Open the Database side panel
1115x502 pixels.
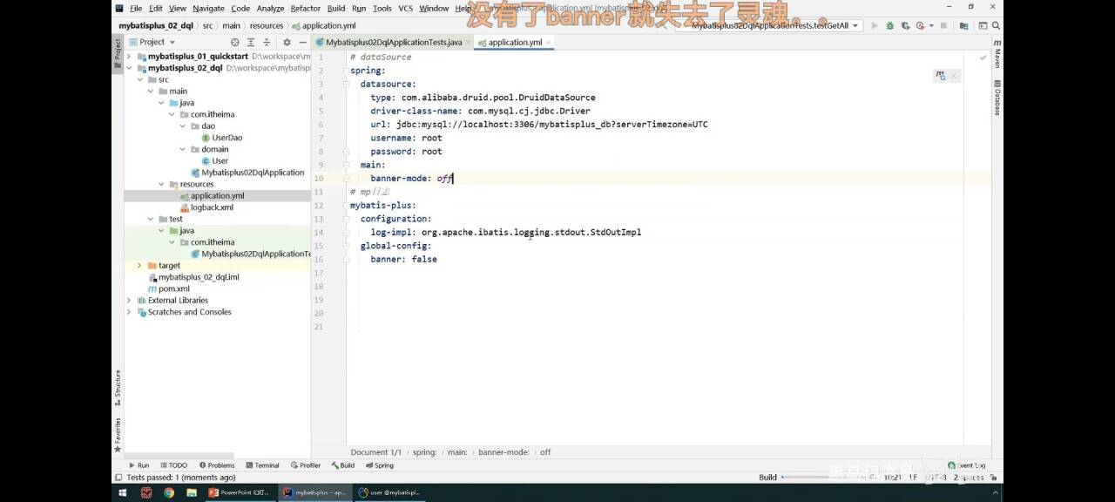pos(997,98)
